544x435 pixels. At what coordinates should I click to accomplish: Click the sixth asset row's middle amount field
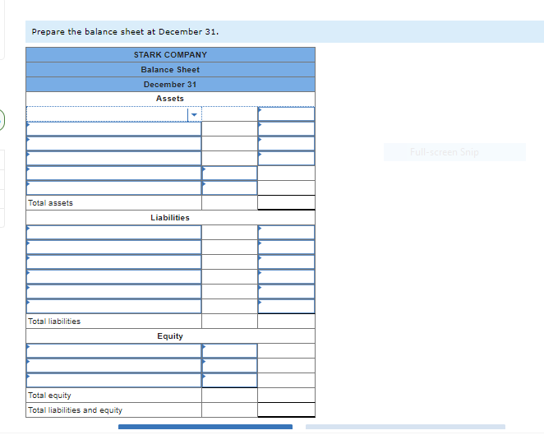click(229, 187)
